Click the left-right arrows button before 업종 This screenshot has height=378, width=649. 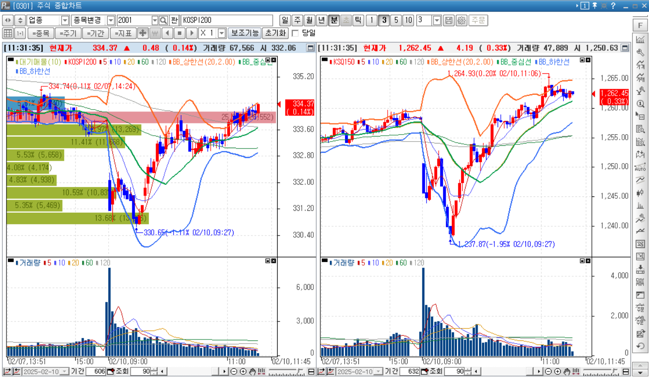tap(8, 20)
